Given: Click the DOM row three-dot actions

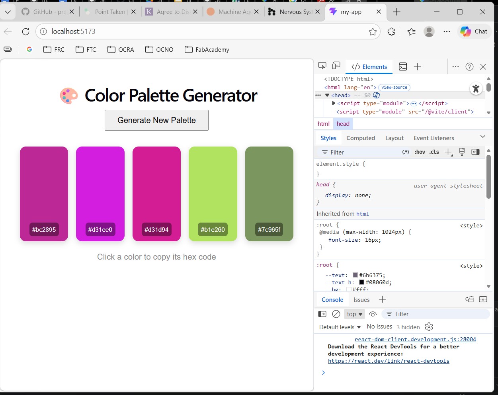Looking at the screenshot, I should (x=318, y=95).
